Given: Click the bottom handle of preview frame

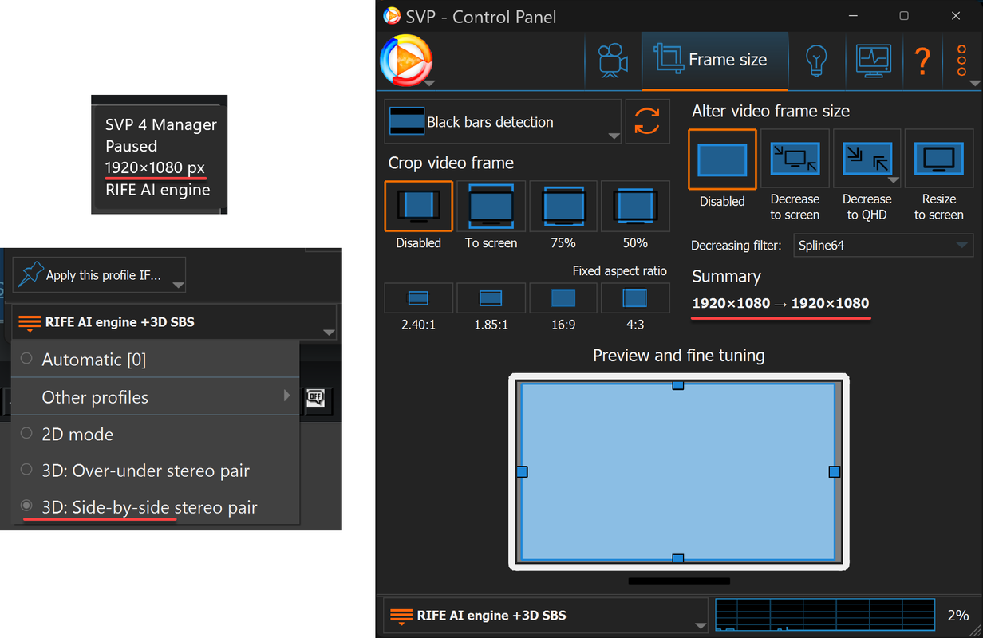Looking at the screenshot, I should pyautogui.click(x=677, y=558).
